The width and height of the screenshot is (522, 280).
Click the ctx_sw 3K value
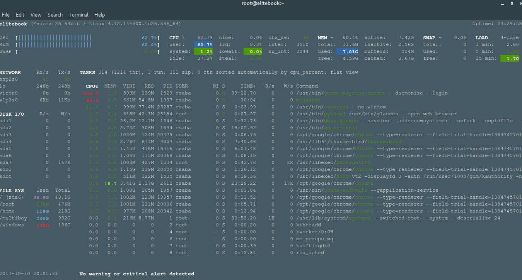(x=305, y=38)
